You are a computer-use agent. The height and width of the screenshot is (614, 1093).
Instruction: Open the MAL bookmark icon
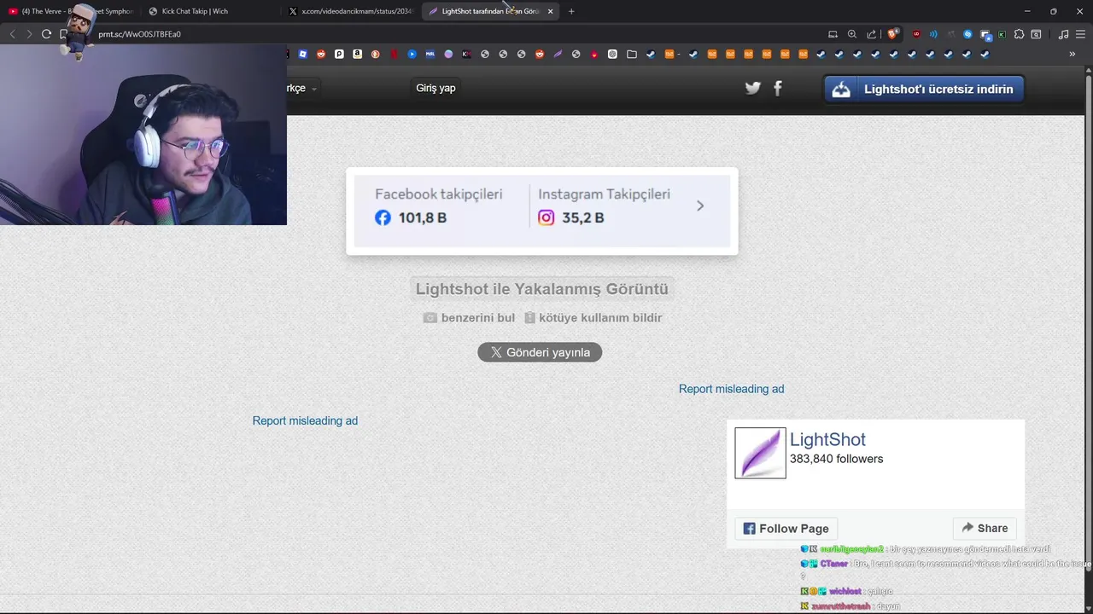[x=430, y=54]
